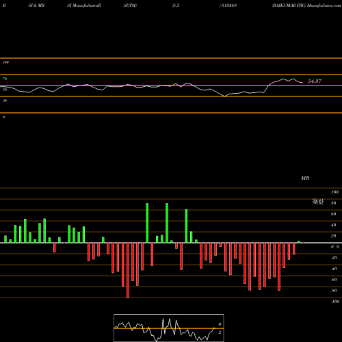Click the '60' label on MR axis
342x342 pixels.
334,214
